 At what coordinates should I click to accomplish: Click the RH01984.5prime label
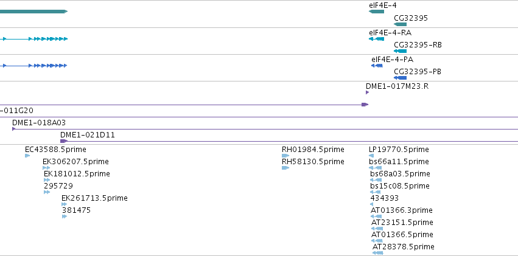tap(313, 150)
